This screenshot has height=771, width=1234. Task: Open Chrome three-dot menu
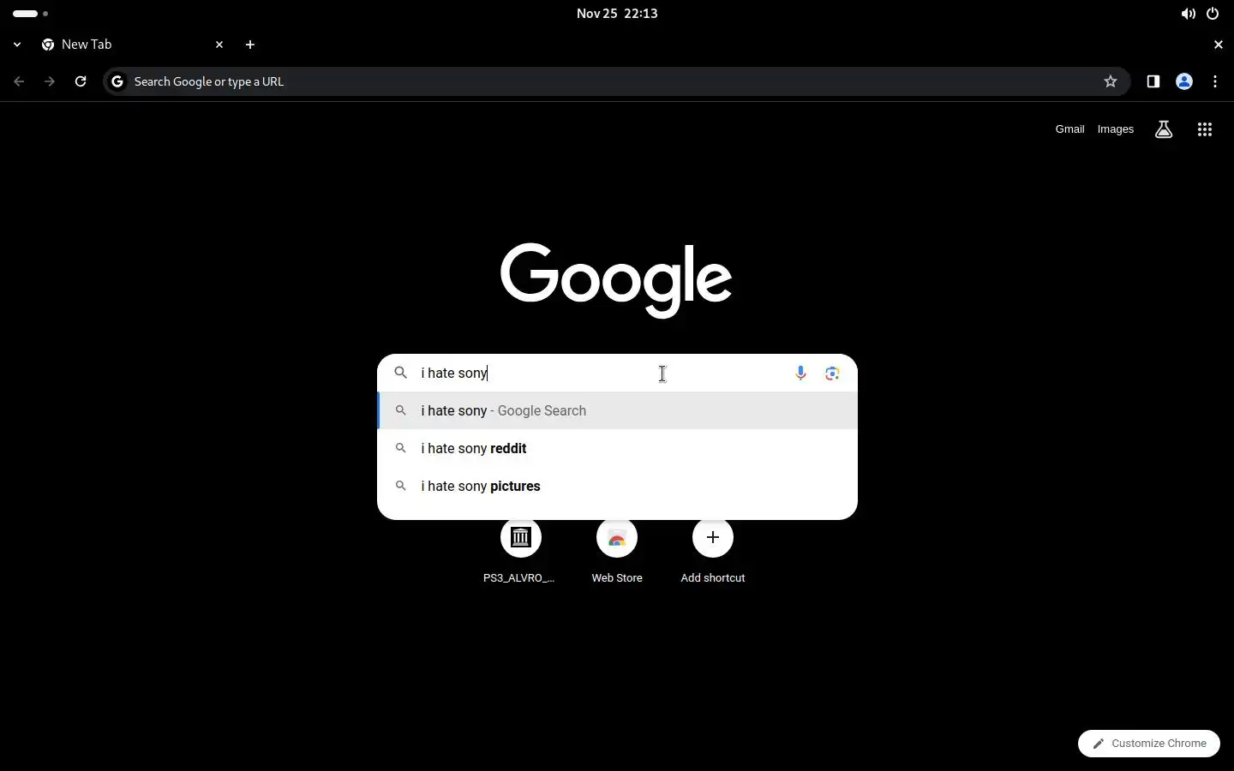pos(1215,81)
